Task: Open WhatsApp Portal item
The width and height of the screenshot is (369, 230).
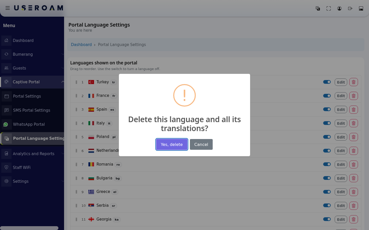Action: [32, 124]
